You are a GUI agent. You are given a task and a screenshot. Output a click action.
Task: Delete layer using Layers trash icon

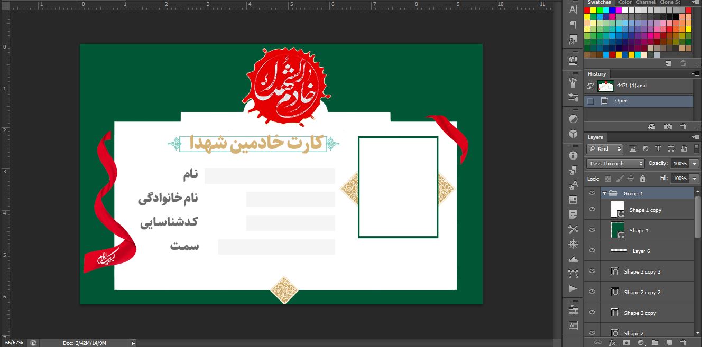coord(683,343)
